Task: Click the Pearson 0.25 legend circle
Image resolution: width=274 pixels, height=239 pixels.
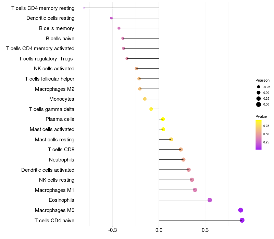Action: (x=259, y=99)
